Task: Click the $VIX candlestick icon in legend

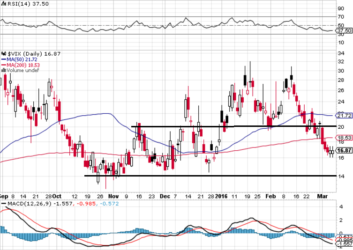Action: (x=4, y=54)
